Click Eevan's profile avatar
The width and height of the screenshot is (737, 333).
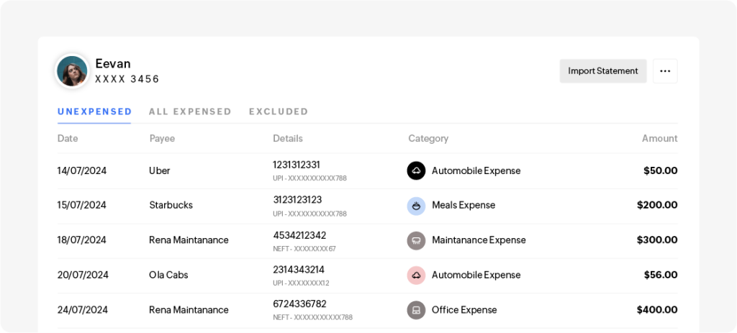[73, 70]
